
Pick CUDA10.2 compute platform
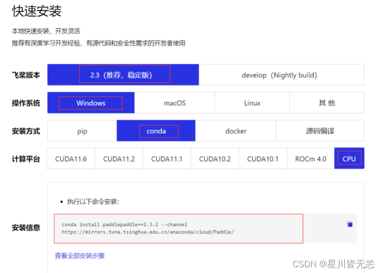coord(215,159)
